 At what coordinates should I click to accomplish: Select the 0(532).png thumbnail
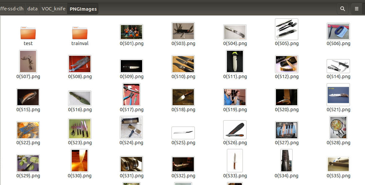(x=183, y=164)
